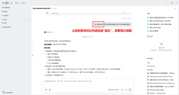Click the '今日头条AI简报链接' bullet text

point(54,60)
